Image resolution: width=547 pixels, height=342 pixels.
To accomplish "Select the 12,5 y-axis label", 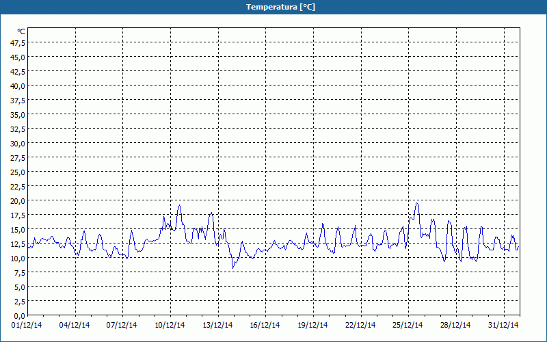I will click(x=18, y=244).
